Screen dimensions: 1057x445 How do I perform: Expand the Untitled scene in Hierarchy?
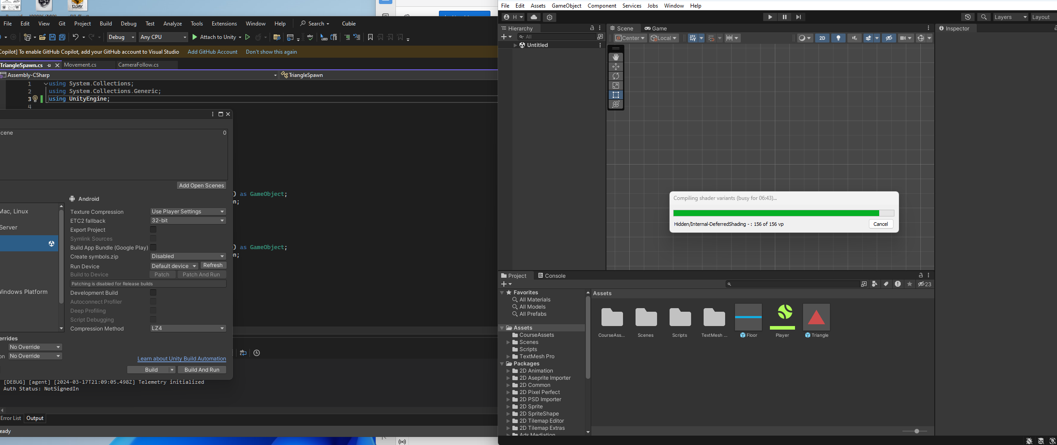[515, 45]
